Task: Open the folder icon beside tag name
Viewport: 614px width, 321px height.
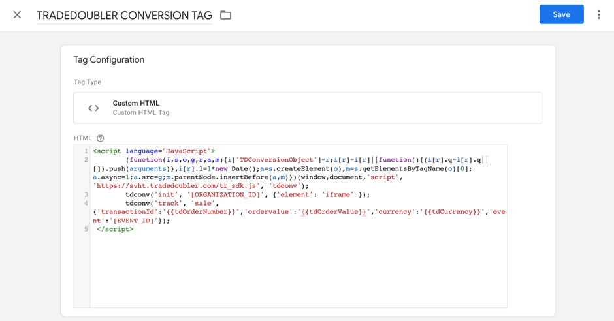Action: click(225, 15)
